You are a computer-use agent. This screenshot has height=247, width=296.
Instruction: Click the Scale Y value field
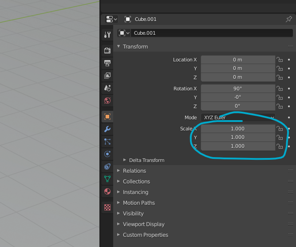(x=238, y=138)
